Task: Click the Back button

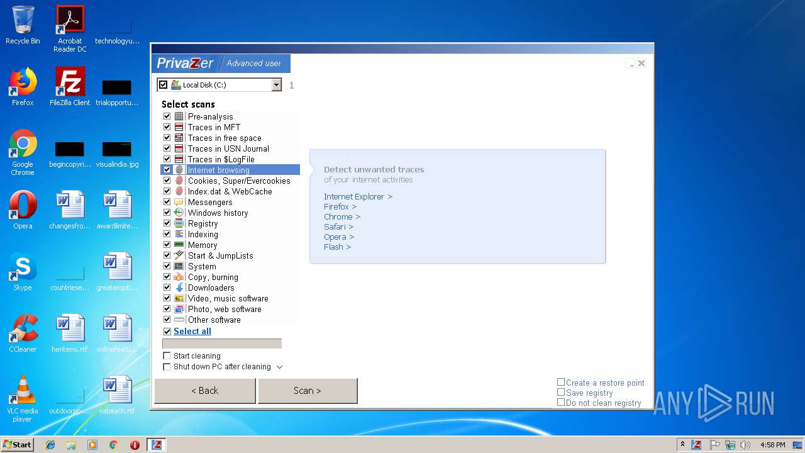Action: coord(205,391)
